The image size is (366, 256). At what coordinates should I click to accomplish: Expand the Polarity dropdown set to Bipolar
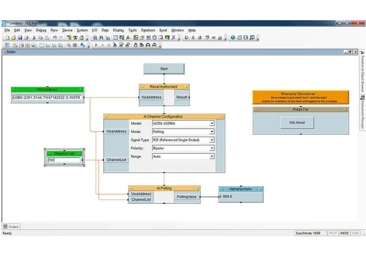pos(211,148)
